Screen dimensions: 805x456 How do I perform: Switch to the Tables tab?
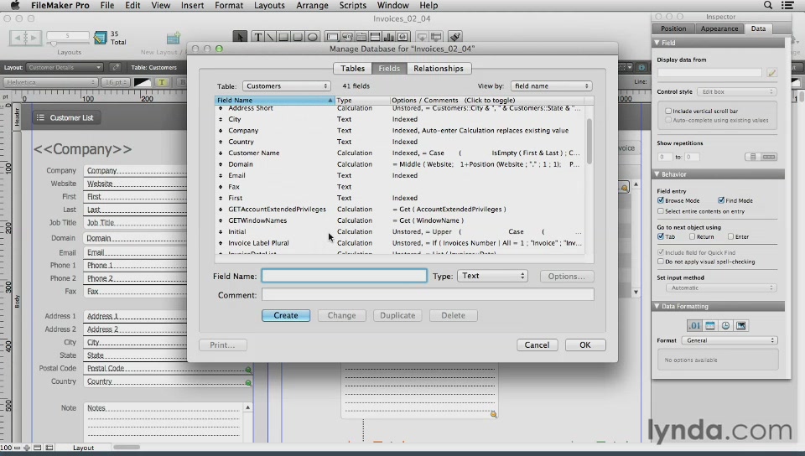click(x=353, y=68)
